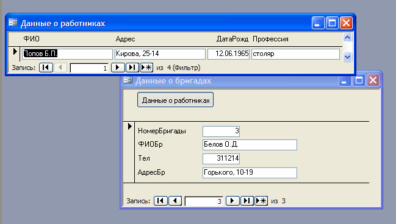Screen dimensions: 396x224
Task: Add new record in workers window
Action: (x=146, y=68)
